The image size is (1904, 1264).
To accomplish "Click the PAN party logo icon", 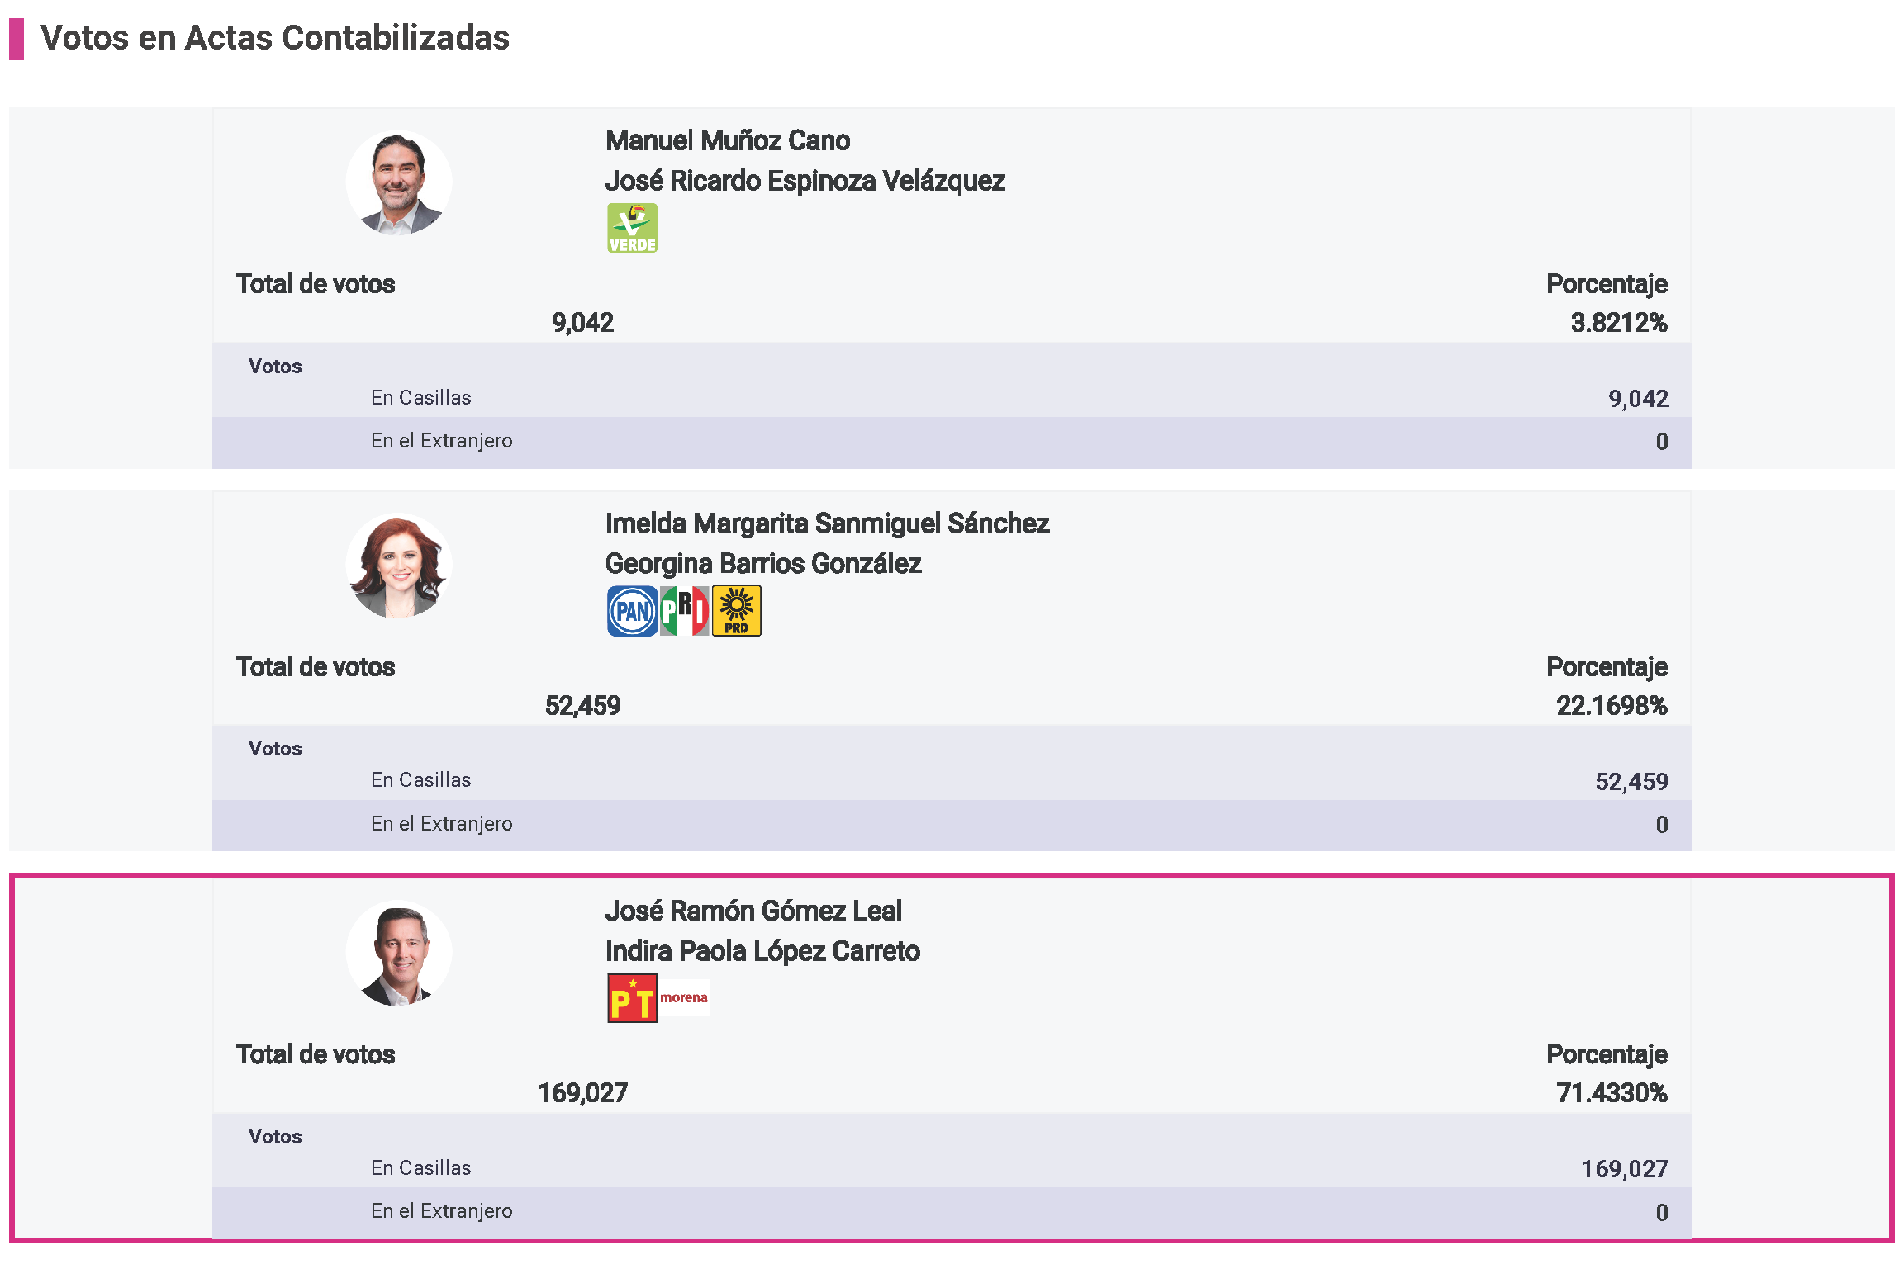I will pyautogui.click(x=632, y=611).
